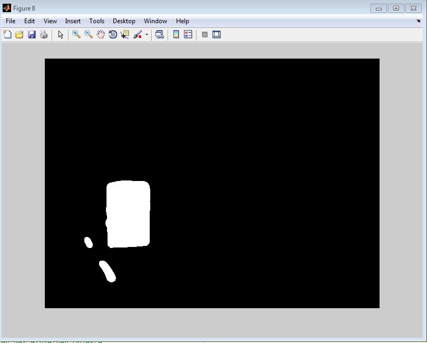Activate the Pan hand tool
Image resolution: width=427 pixels, height=343 pixels.
[x=101, y=35]
